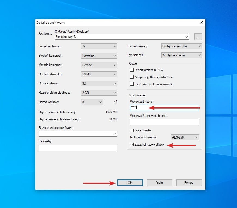Open the Liczba wątków dropdown
This screenshot has width=237, height=208.
pyautogui.click(x=92, y=102)
